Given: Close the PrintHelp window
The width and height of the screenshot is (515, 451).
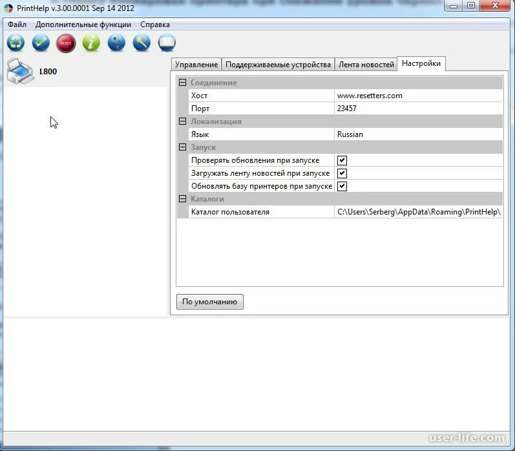Looking at the screenshot, I should click(496, 6).
